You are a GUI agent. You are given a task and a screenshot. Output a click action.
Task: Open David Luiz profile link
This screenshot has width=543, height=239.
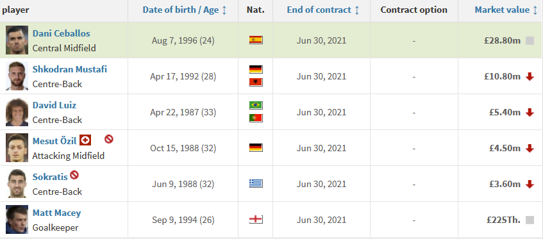(x=54, y=105)
